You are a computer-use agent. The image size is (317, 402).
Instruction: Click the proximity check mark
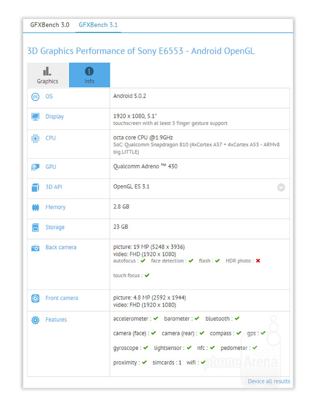pyautogui.click(x=145, y=362)
